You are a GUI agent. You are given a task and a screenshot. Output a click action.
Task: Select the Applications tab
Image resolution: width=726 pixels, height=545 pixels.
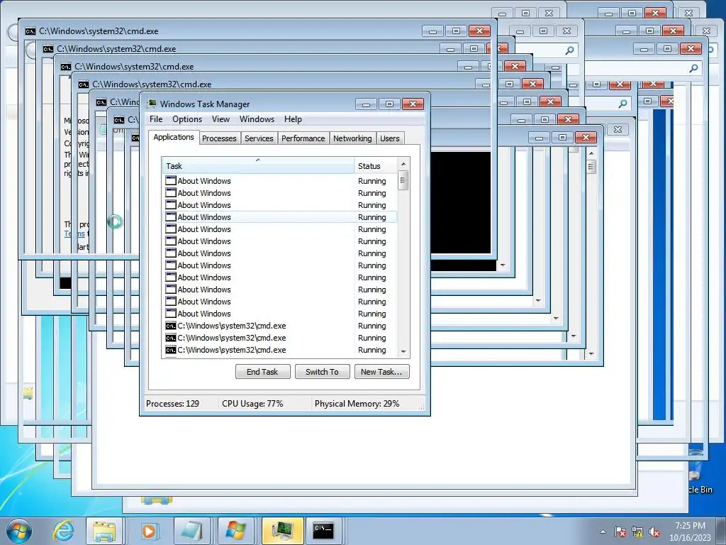tap(174, 137)
